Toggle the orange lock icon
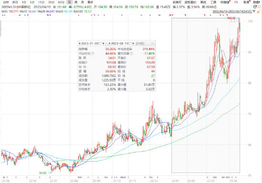The width and height of the screenshot is (262, 183). click(x=259, y=11)
